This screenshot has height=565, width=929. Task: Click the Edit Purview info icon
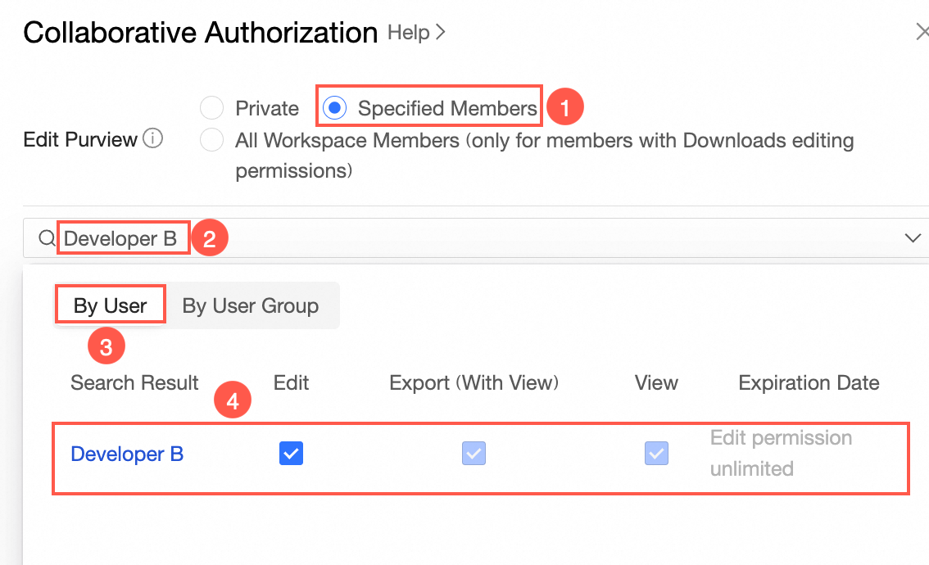click(x=152, y=139)
